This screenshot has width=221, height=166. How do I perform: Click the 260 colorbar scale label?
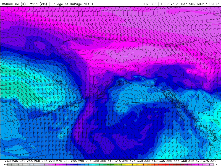click(x=37, y=161)
